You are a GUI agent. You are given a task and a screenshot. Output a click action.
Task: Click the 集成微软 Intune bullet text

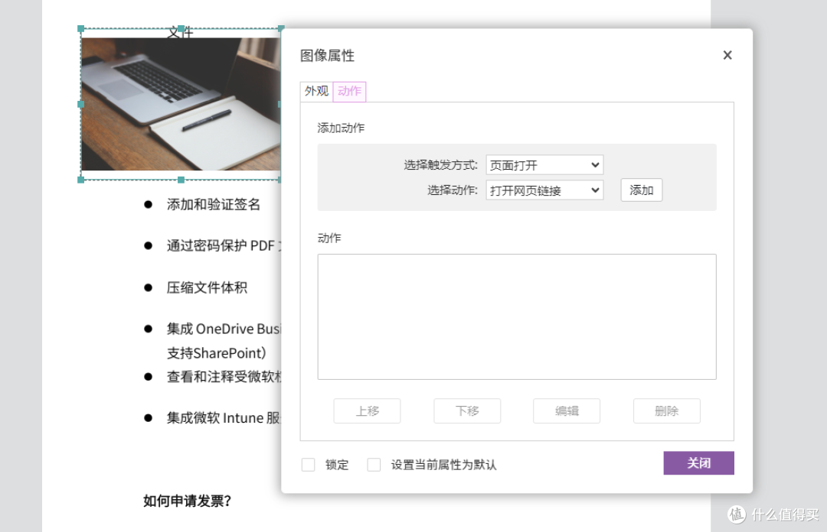224,418
